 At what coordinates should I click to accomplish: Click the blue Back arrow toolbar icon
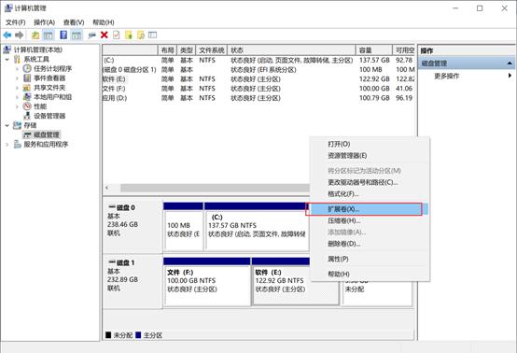pyautogui.click(x=7, y=35)
